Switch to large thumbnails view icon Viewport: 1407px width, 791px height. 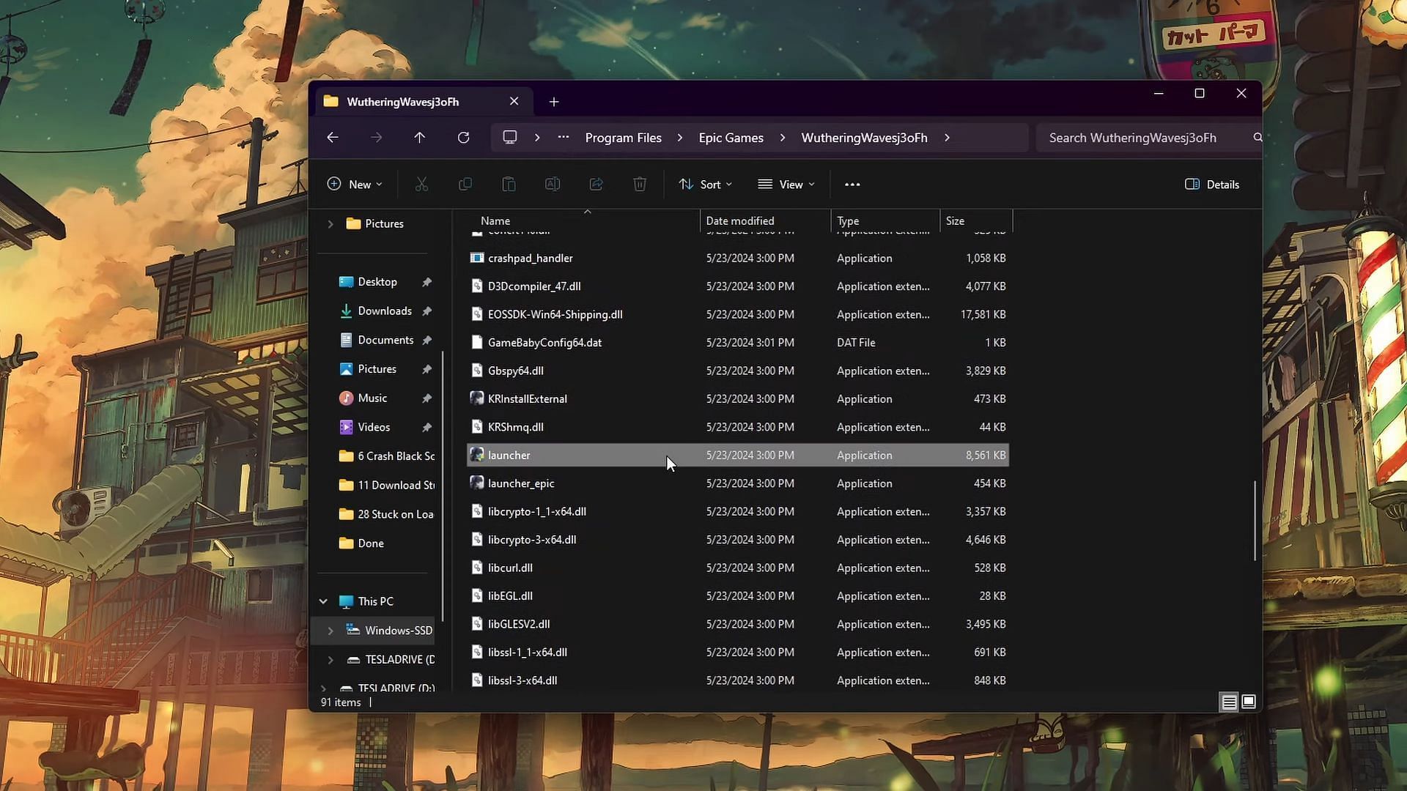(x=1249, y=702)
